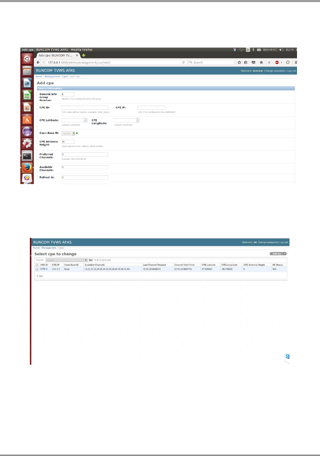Click the TeamViewer icon at bottom right
Screen dimensions: 320x456
288,357
